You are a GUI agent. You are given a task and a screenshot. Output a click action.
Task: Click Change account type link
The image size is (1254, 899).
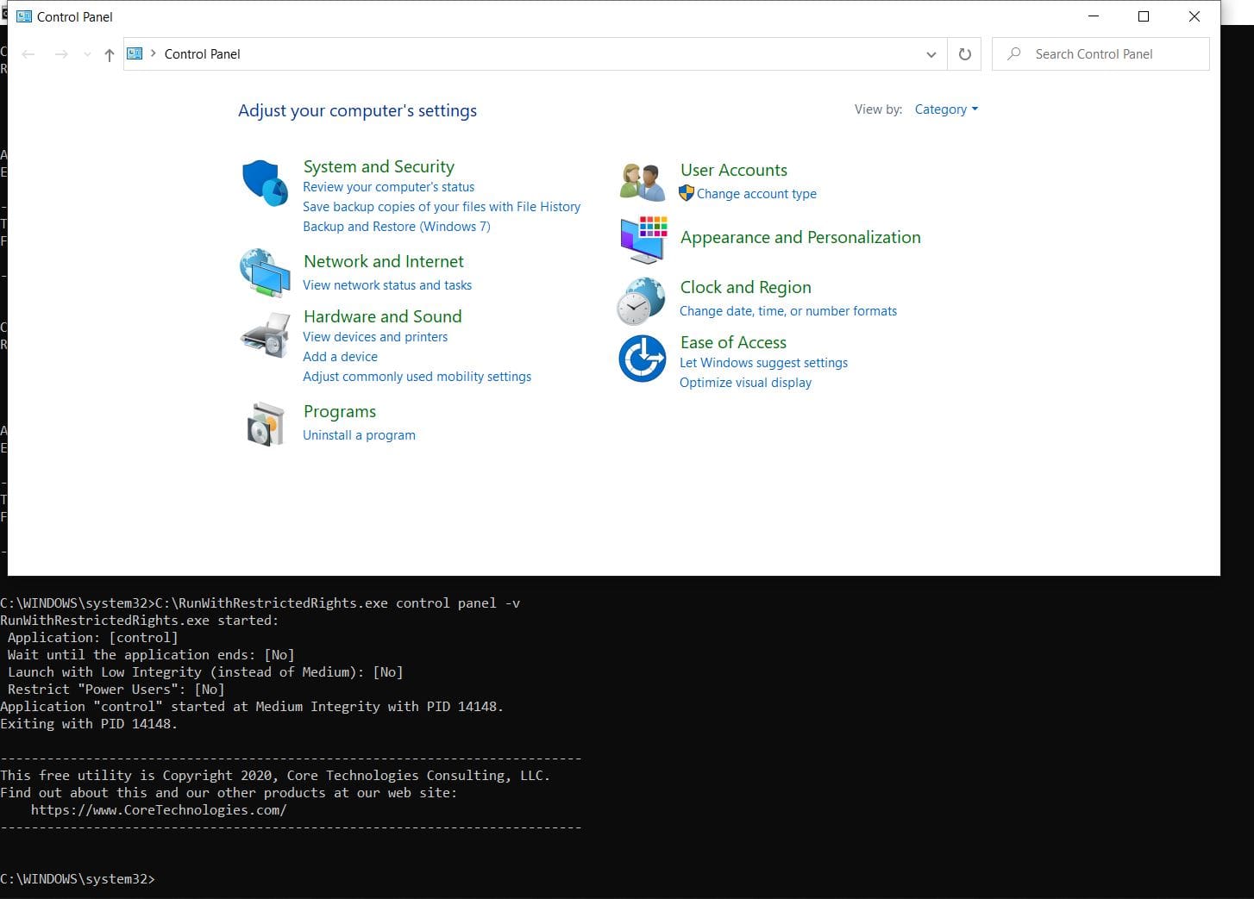tap(756, 194)
